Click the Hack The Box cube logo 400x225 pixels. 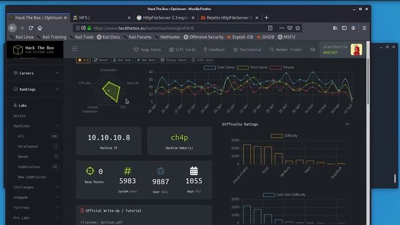click(x=18, y=50)
